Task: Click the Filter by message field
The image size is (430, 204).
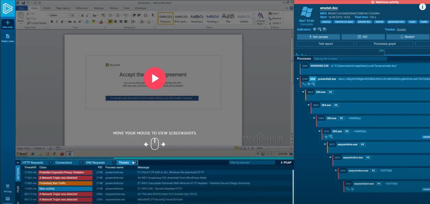Action: point(252,163)
